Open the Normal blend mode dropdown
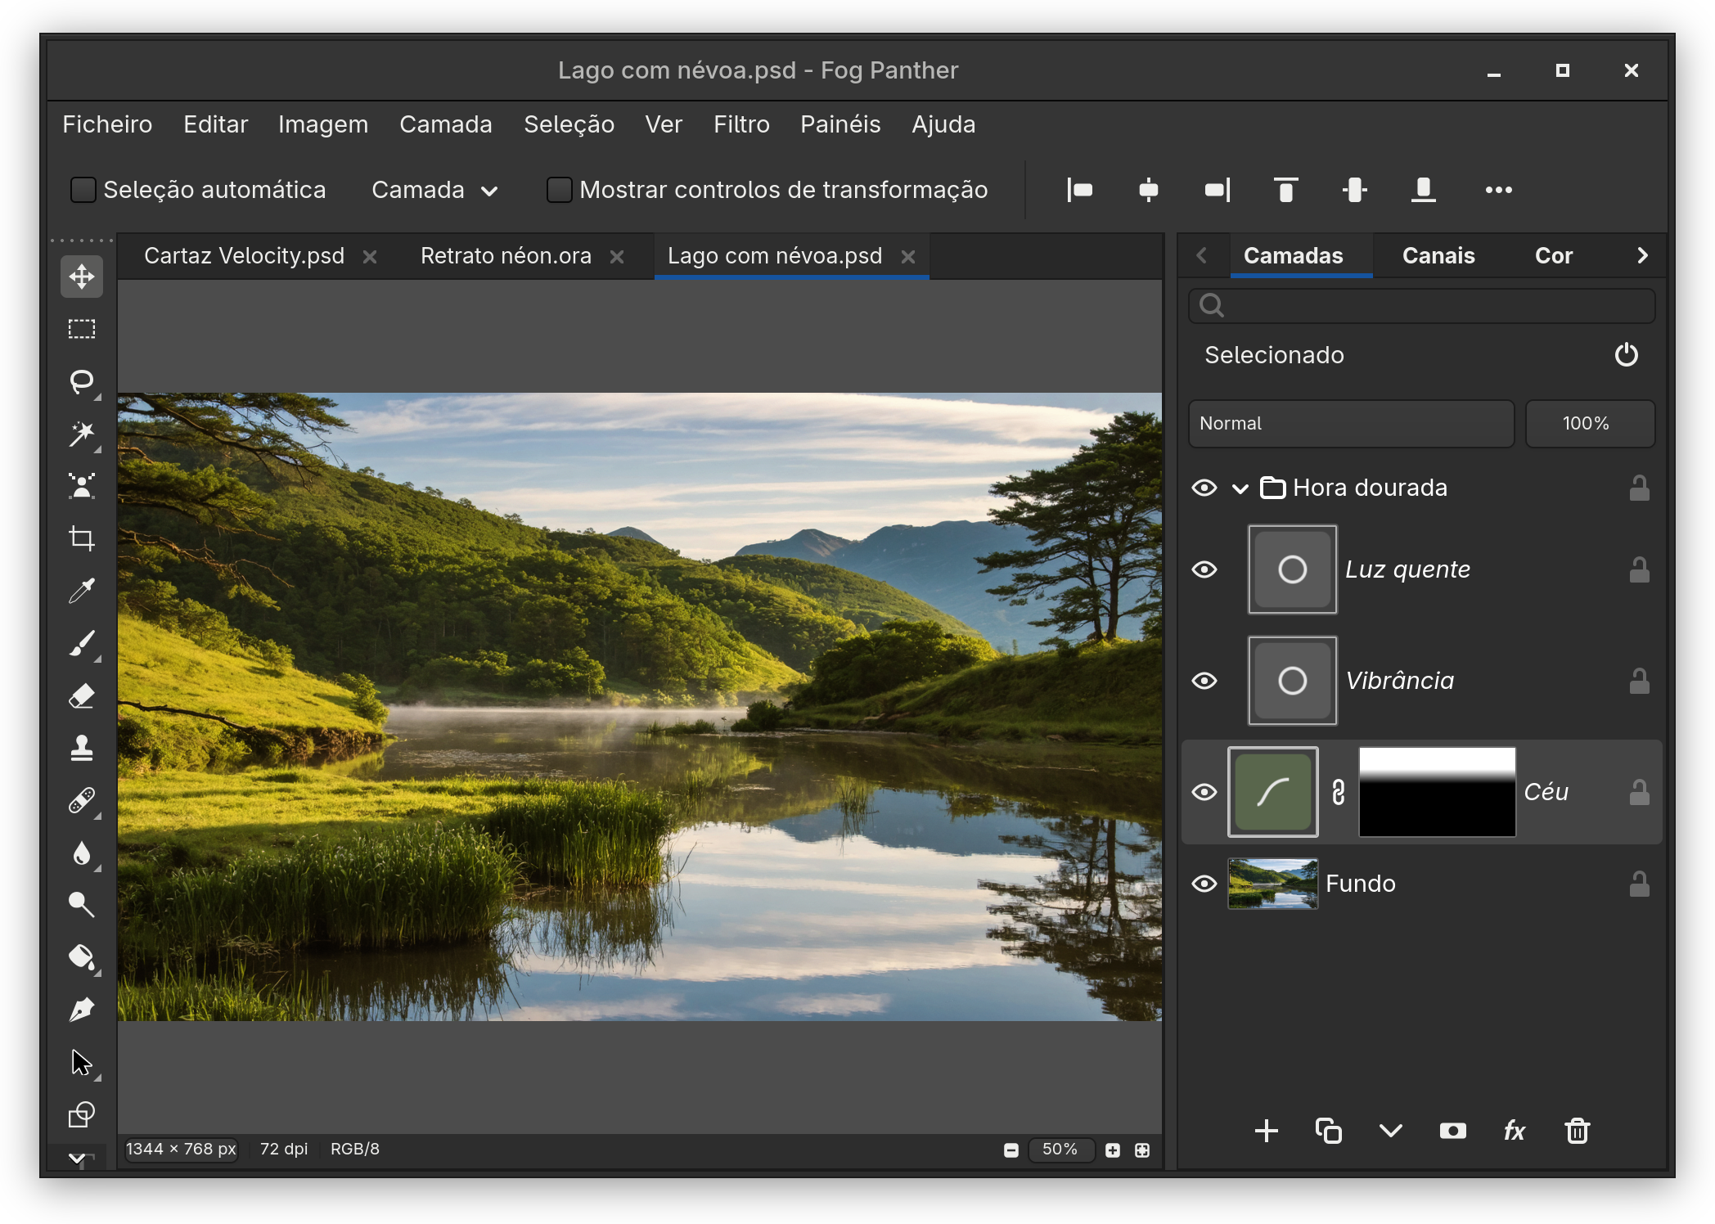The image size is (1715, 1224). point(1351,423)
